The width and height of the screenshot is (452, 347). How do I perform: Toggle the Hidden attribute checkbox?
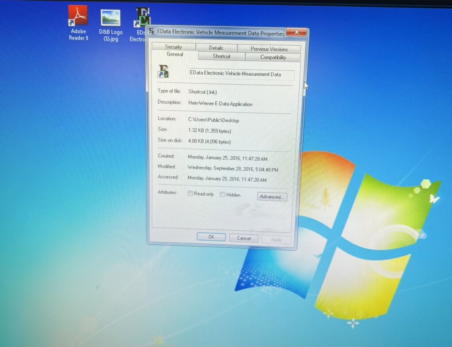pos(222,195)
